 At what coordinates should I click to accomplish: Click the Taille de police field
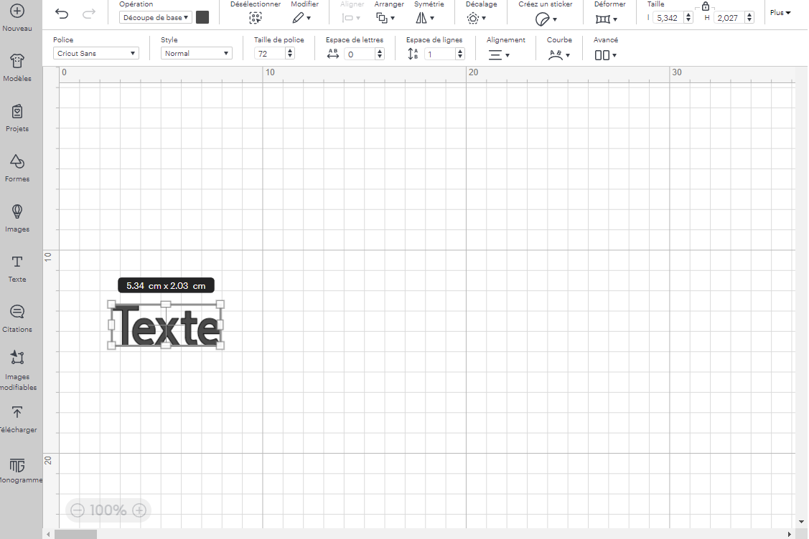pyautogui.click(x=270, y=54)
